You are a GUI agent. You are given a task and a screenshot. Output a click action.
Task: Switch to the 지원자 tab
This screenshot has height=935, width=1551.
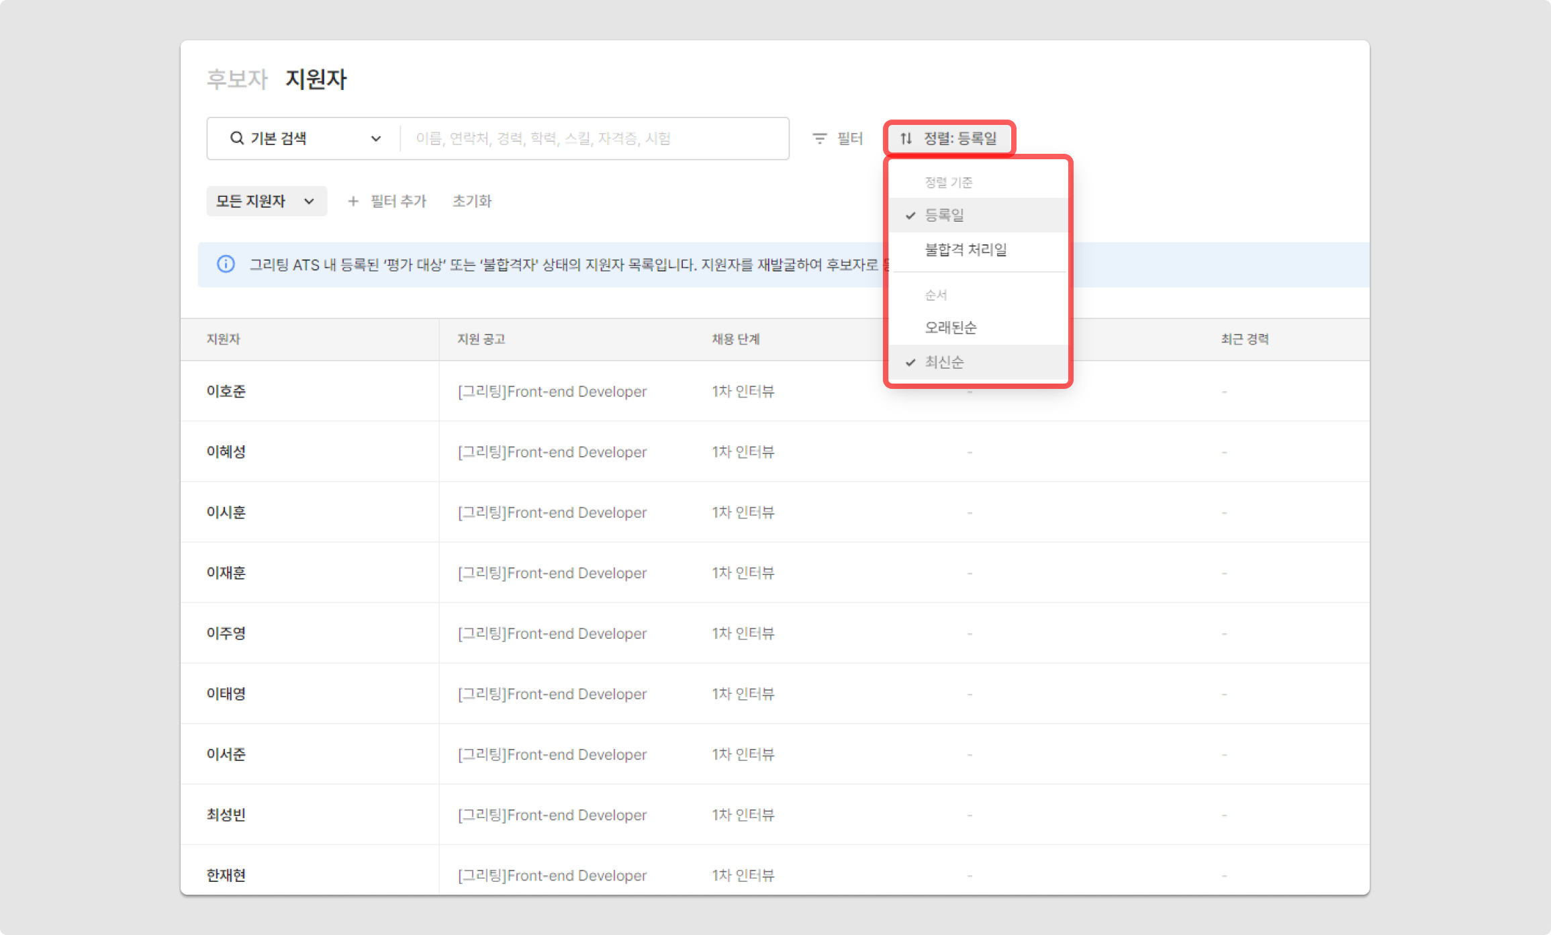click(316, 79)
